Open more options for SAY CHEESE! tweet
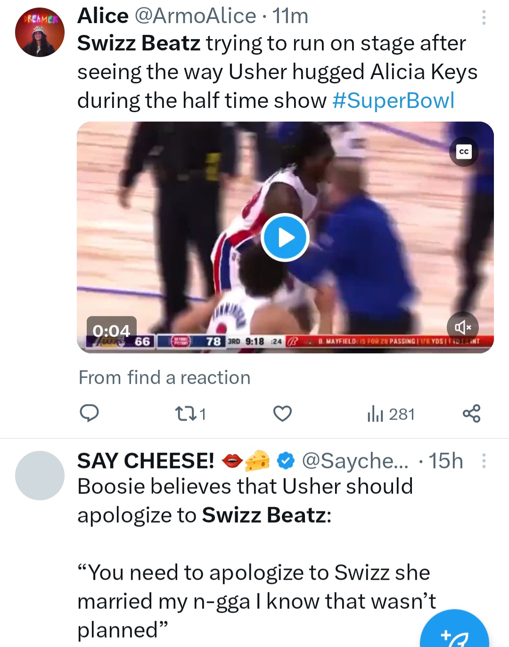The image size is (509, 647). click(x=484, y=461)
